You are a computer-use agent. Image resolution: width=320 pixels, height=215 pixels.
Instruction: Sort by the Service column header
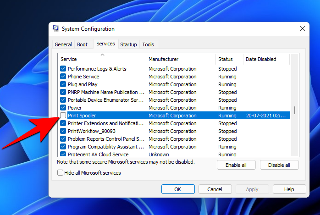102,59
